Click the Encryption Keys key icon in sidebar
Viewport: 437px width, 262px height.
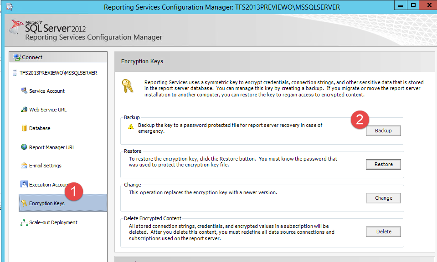point(24,203)
